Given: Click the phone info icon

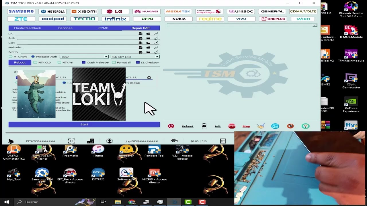Looking at the screenshot, I should (204, 126).
